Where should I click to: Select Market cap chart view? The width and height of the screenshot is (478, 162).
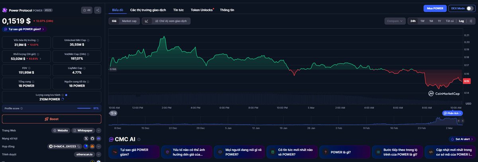pyautogui.click(x=129, y=21)
